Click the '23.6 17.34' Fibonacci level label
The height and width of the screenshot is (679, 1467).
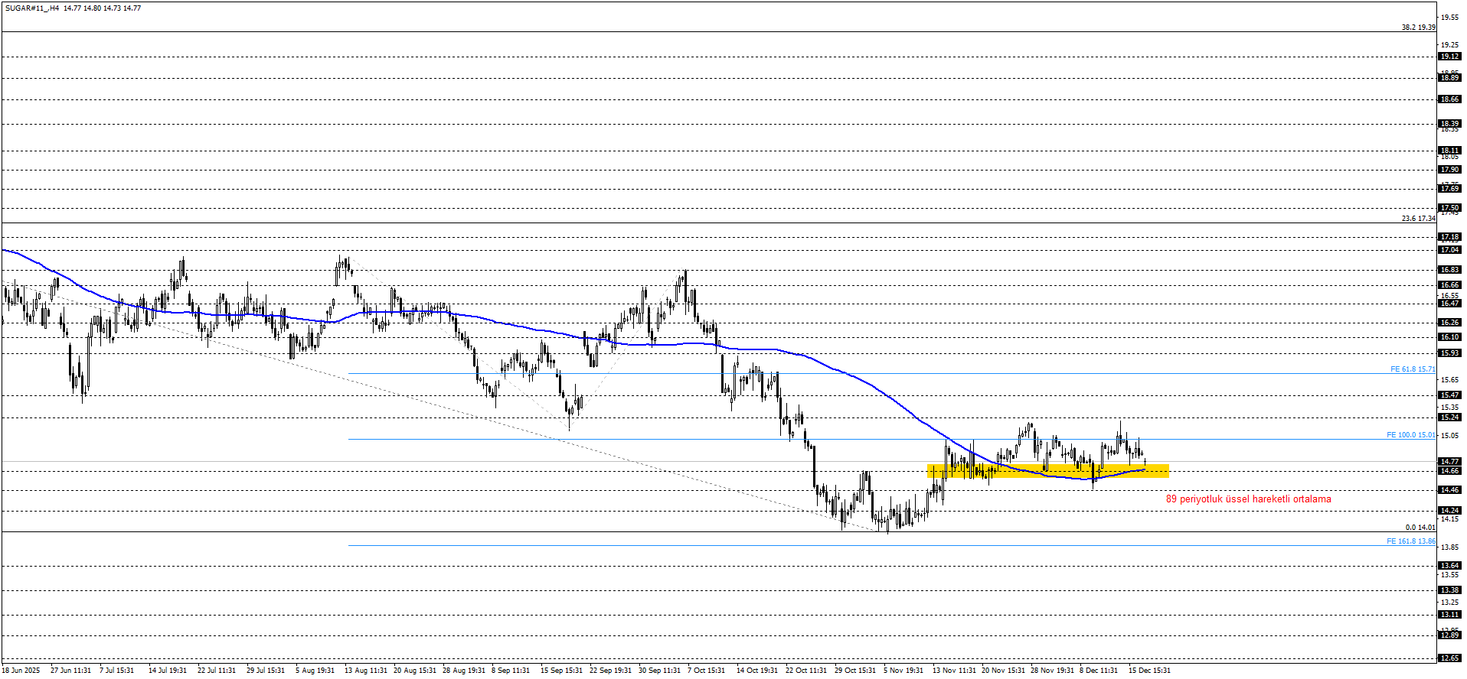coord(1418,219)
